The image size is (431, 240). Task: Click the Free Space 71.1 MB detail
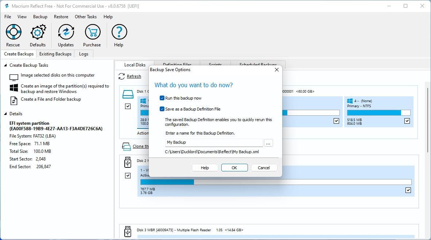(30, 144)
